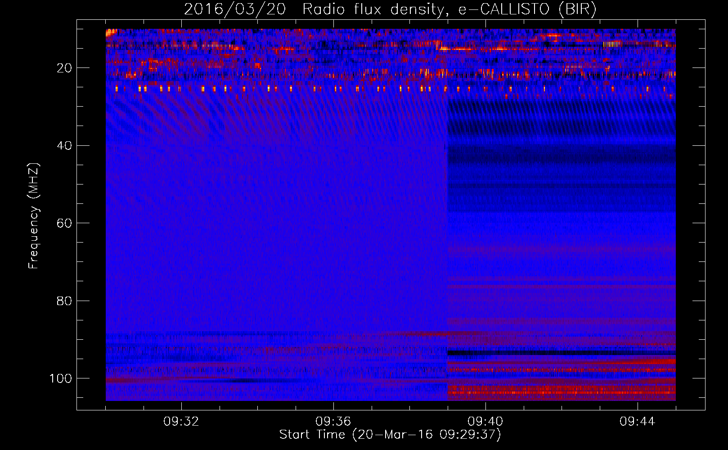
Task: Click the 'Start Time (20-Mar-16 09:29:37)' label
Action: pos(390,435)
